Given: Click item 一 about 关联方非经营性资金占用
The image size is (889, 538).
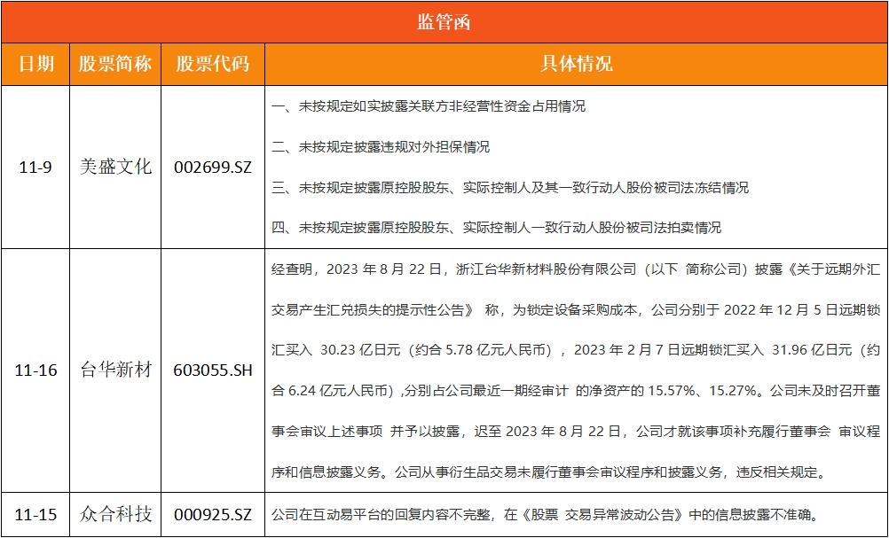Looking at the screenshot, I should [429, 106].
